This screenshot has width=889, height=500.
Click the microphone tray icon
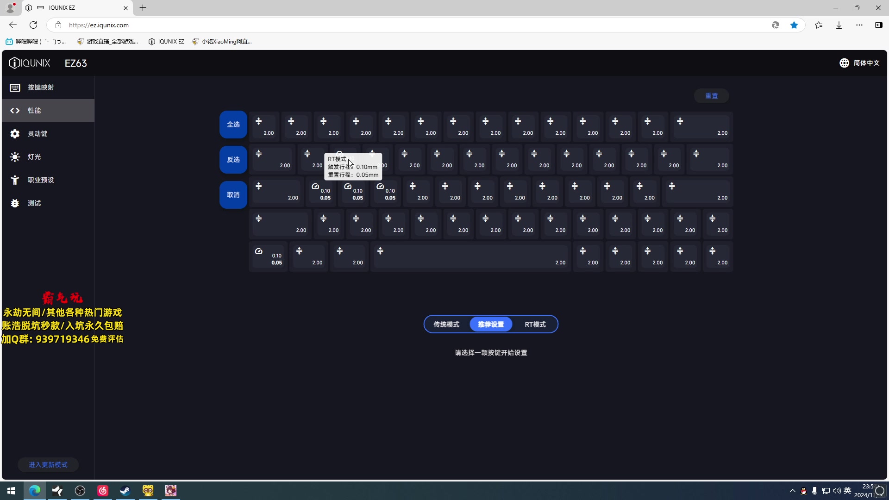[814, 491]
